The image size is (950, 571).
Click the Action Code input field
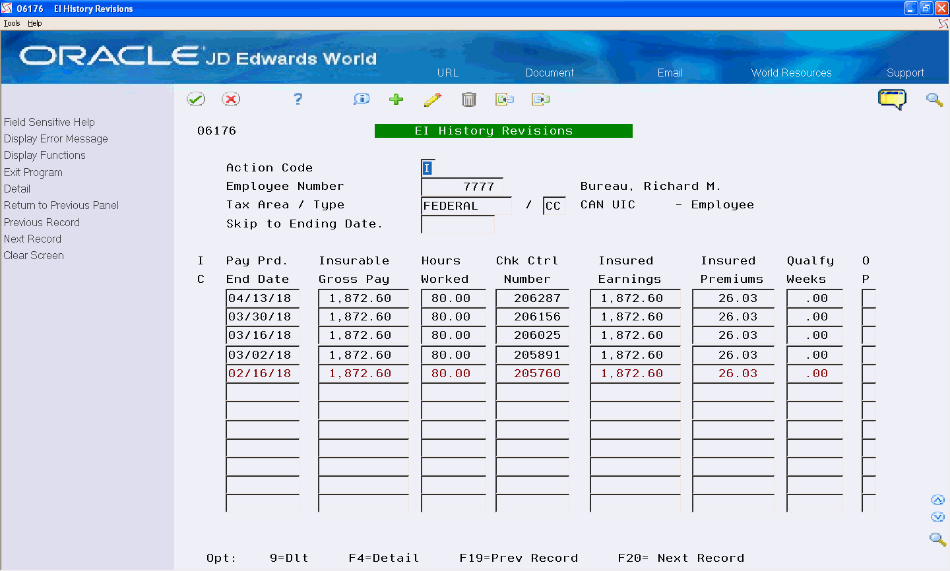pos(427,167)
